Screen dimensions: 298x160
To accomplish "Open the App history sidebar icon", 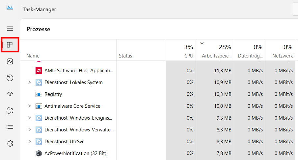I will [x=10, y=78].
